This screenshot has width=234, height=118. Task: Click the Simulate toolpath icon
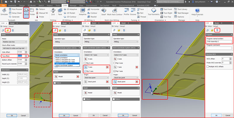(x=4, y=10)
